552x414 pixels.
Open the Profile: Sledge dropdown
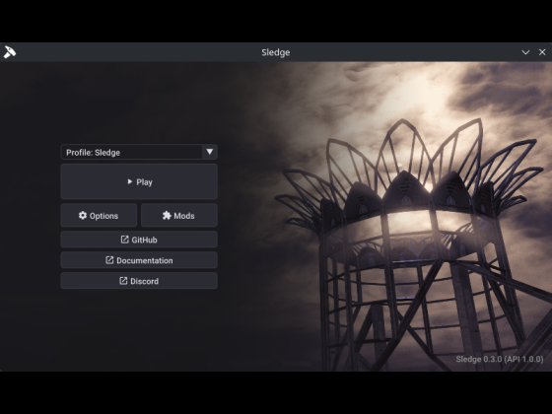[139, 152]
